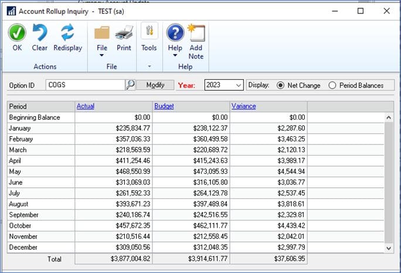Click November budget value $212,558.45
The height and width of the screenshot is (273, 401).
point(210,237)
